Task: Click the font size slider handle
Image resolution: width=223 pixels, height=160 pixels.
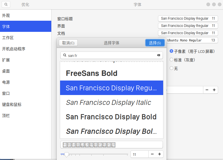Action: (x=67, y=155)
